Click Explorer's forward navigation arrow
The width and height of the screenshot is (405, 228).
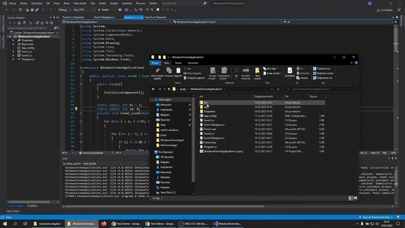159,89
